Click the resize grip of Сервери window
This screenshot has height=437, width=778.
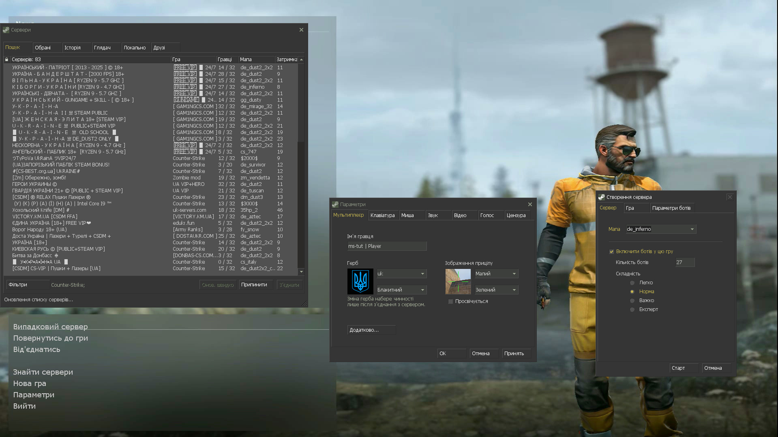pos(304,304)
